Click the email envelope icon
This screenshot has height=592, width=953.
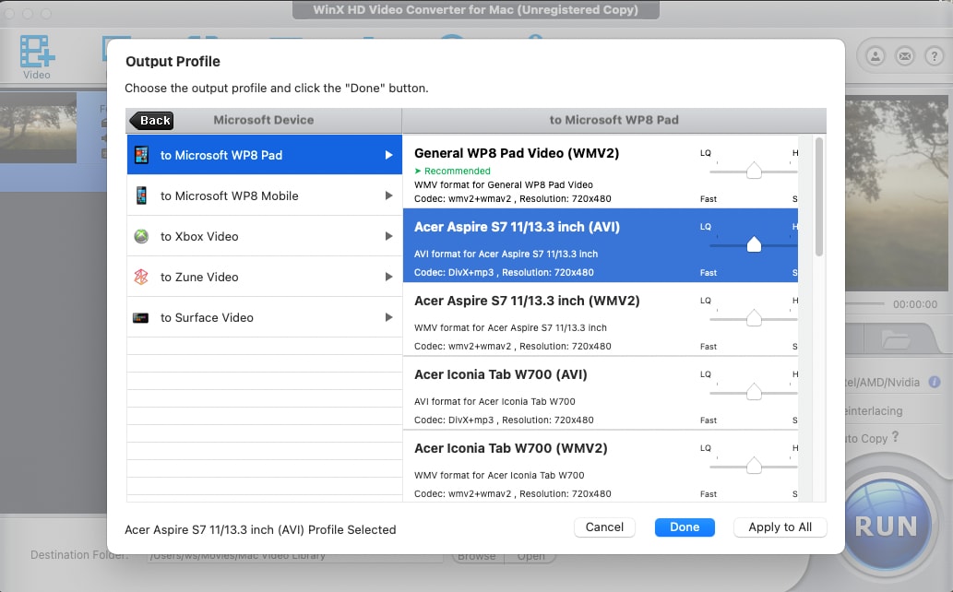tap(905, 56)
